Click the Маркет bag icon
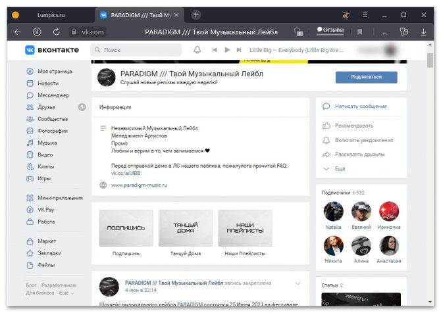 coord(30,241)
